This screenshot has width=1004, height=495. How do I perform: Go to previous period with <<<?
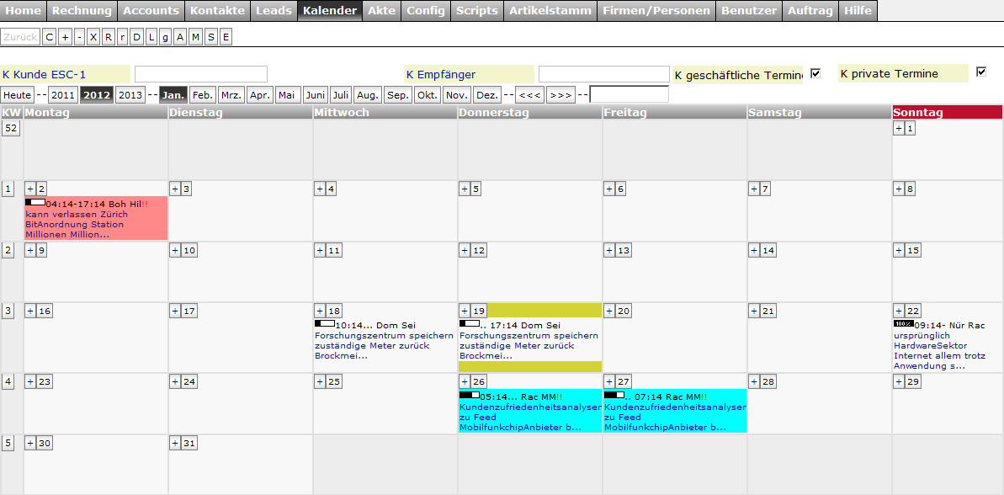(529, 95)
